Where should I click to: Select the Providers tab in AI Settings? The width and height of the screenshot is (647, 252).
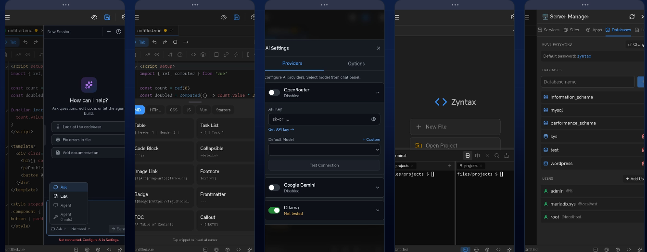[292, 63]
